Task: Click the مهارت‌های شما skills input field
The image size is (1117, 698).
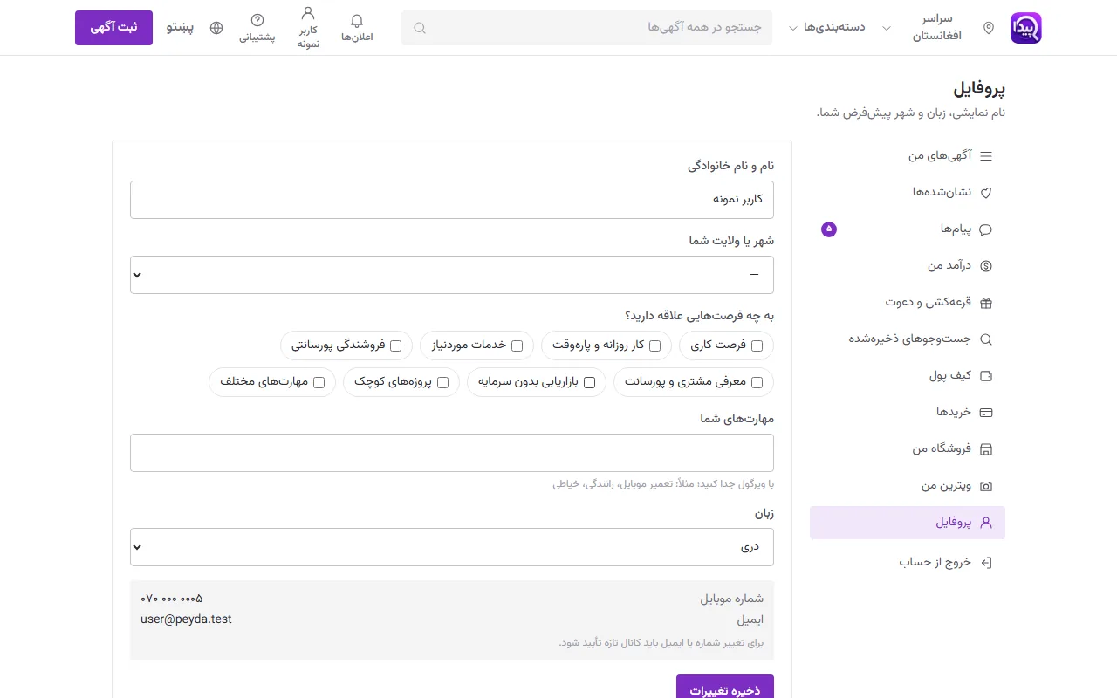Action: pyautogui.click(x=452, y=453)
